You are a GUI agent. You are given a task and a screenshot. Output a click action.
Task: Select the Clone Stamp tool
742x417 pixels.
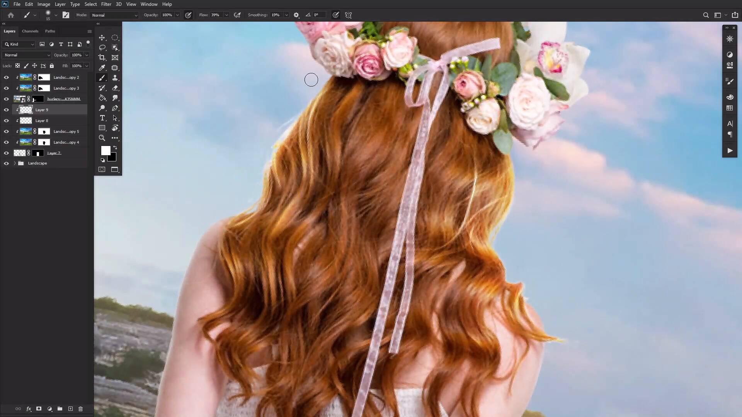(x=115, y=78)
